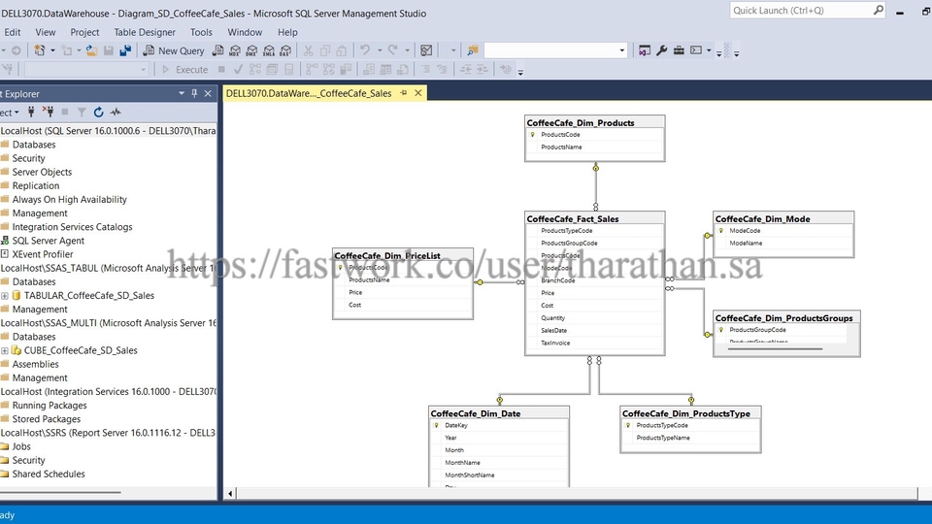Open Properties window via wrench icon
This screenshot has width=932, height=524.
pos(662,50)
